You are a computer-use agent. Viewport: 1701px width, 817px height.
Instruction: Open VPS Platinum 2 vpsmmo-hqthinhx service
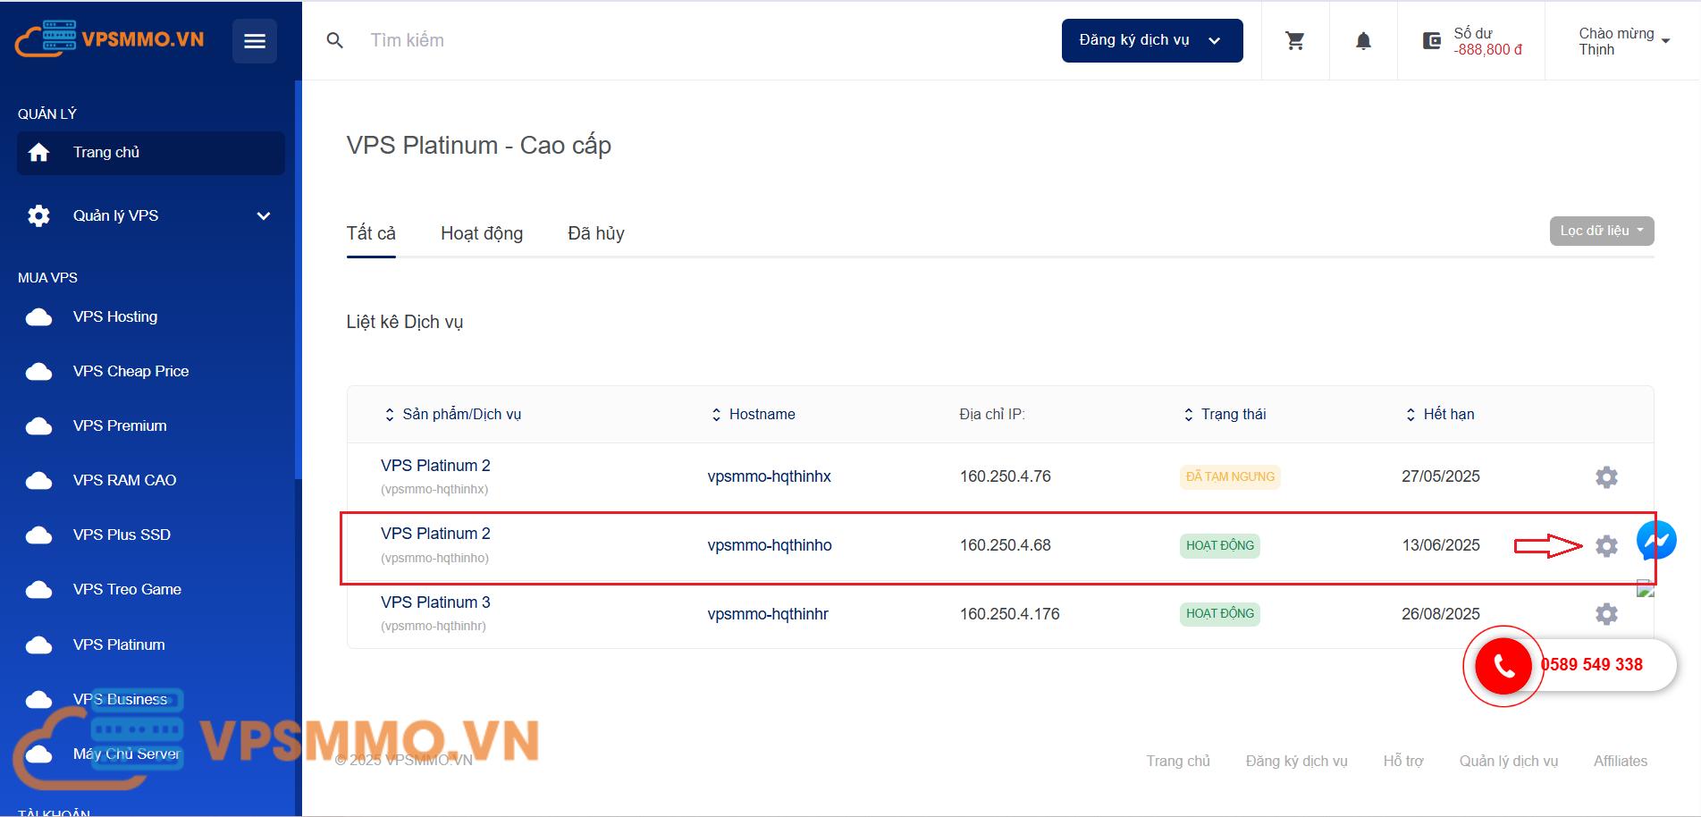[435, 466]
